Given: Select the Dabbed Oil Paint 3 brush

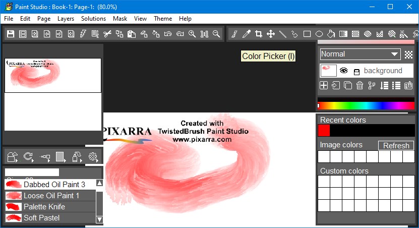Looking at the screenshot, I should click(50, 185).
